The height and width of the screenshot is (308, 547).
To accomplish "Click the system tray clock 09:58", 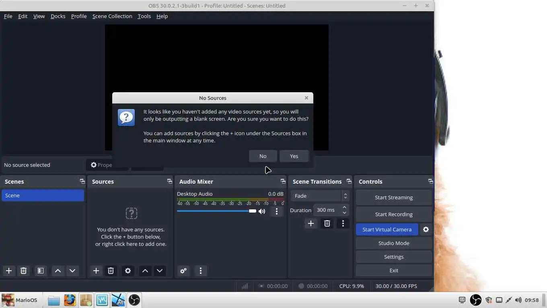I will pos(532,300).
